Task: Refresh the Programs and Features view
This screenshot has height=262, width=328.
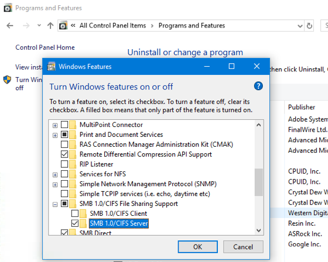Action: (309, 26)
